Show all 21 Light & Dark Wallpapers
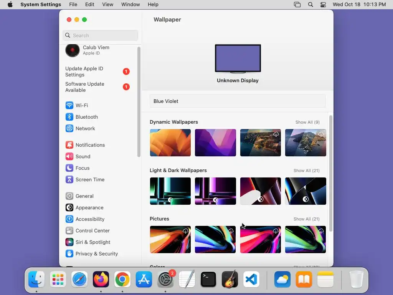Screen dimensions: 393x295 307,171
